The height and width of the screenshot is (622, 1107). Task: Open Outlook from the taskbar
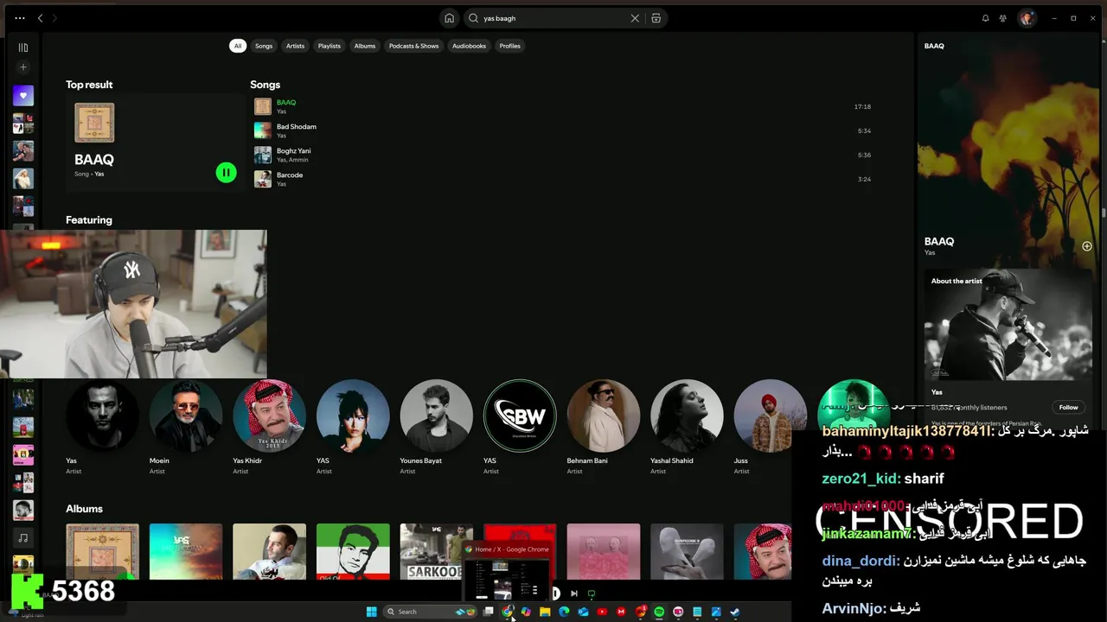tap(583, 612)
